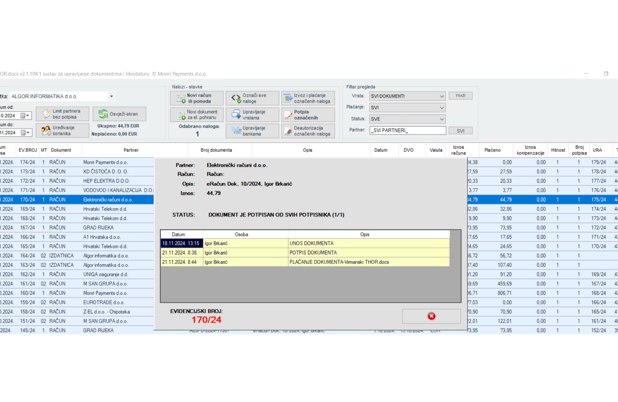Click Označi sve naloge button
The image size is (618, 402).
252,98
